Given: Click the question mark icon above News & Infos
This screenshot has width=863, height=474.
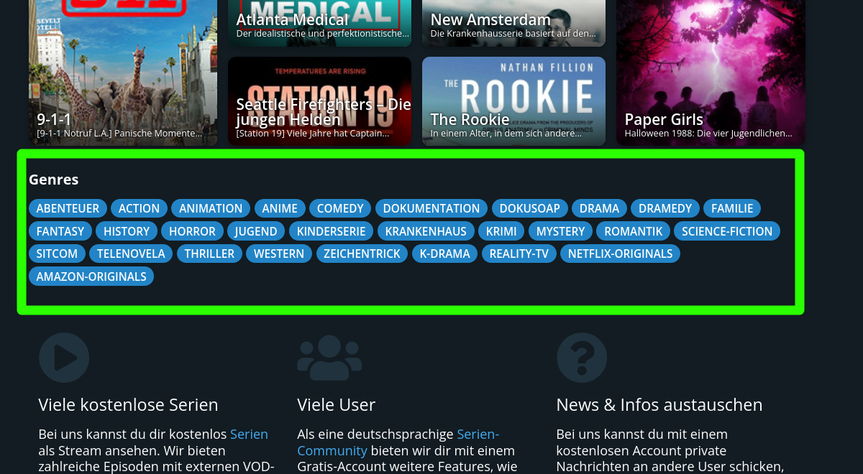Looking at the screenshot, I should [x=582, y=358].
